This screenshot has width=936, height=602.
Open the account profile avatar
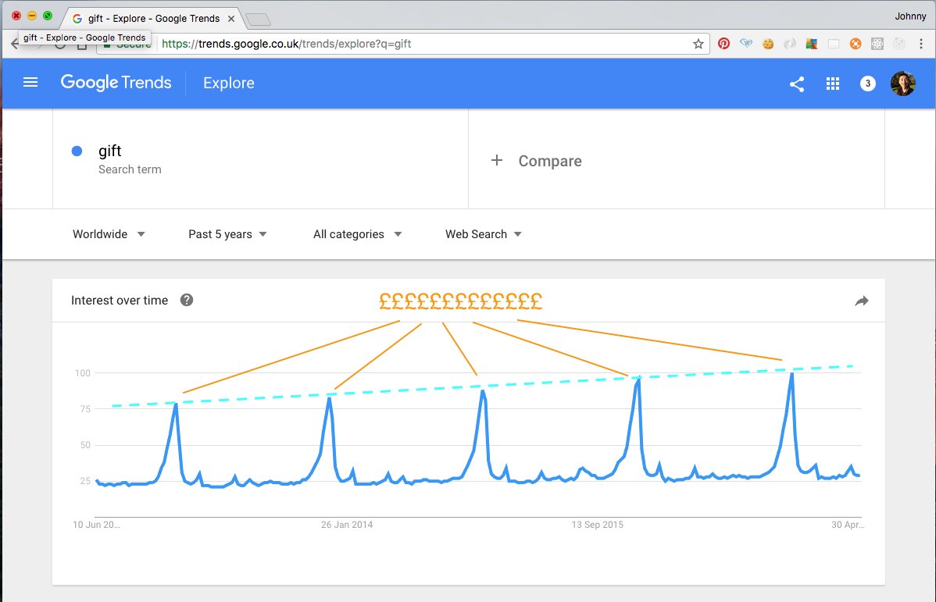(902, 84)
